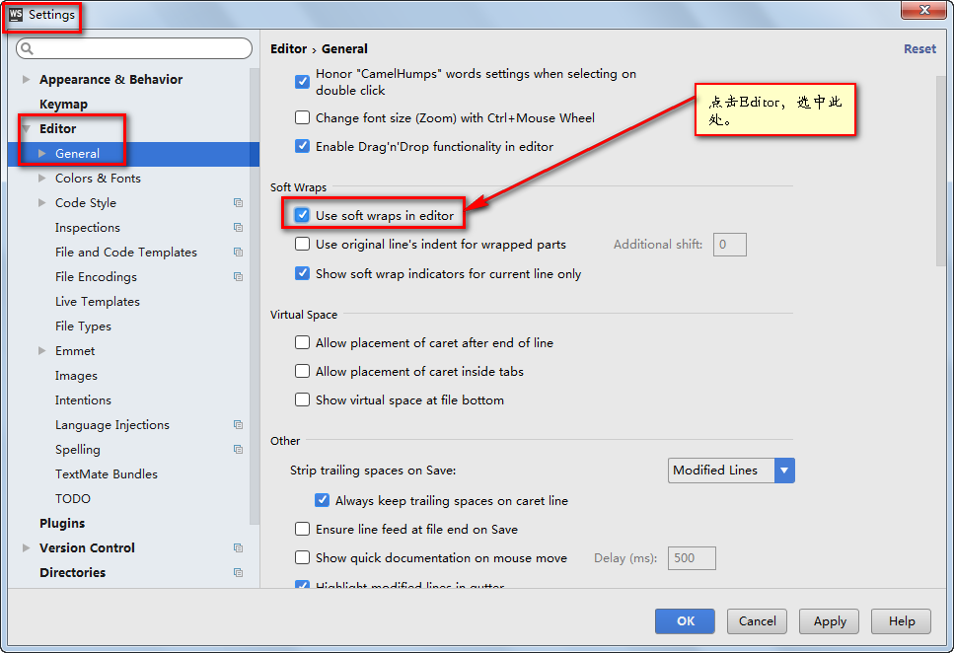Enable Allow placement of caret inside tabs

click(302, 371)
